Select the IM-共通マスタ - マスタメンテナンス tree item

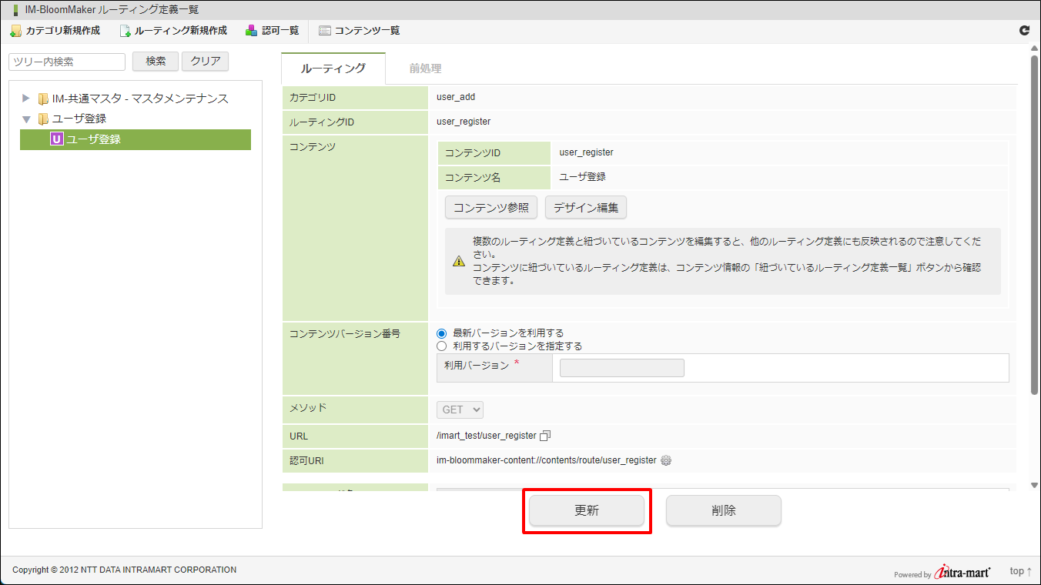click(140, 99)
